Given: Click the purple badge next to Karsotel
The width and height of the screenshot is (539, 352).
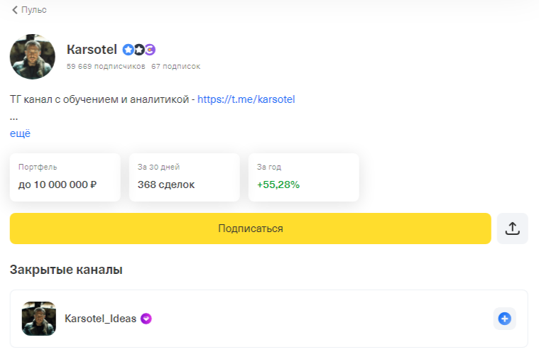Looking at the screenshot, I should coord(150,50).
